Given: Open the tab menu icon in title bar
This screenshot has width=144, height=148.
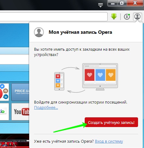Looking at the screenshot, I should pos(100,5).
